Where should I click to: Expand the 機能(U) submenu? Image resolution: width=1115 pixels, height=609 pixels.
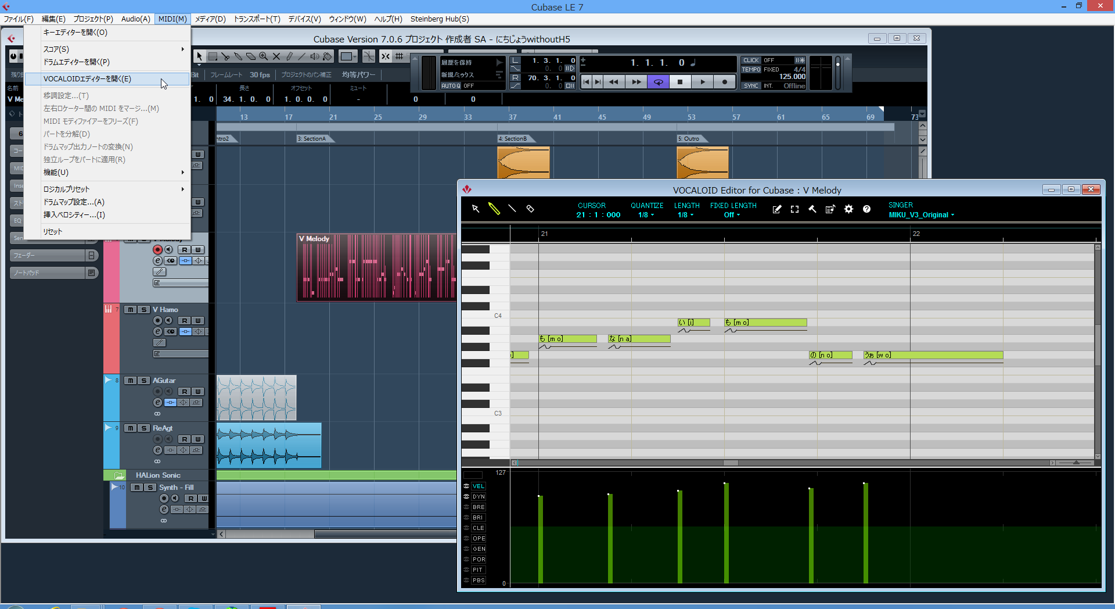(107, 173)
